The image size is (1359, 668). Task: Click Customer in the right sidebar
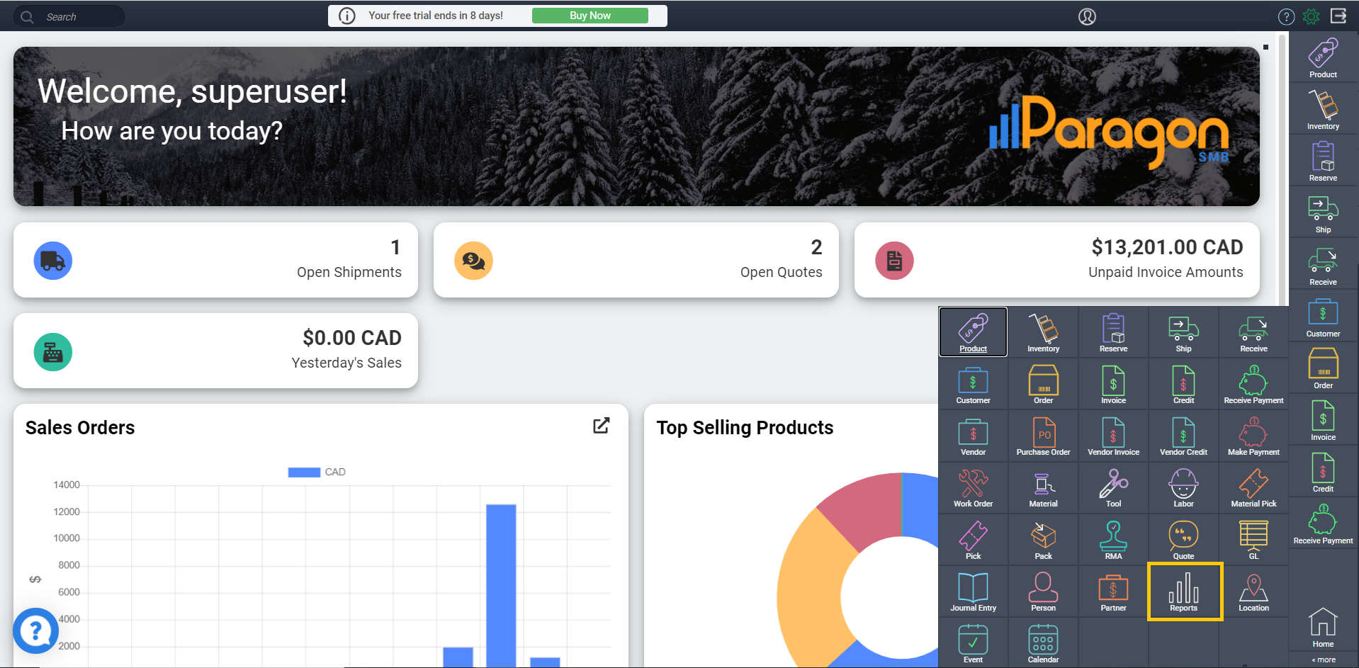(1323, 317)
